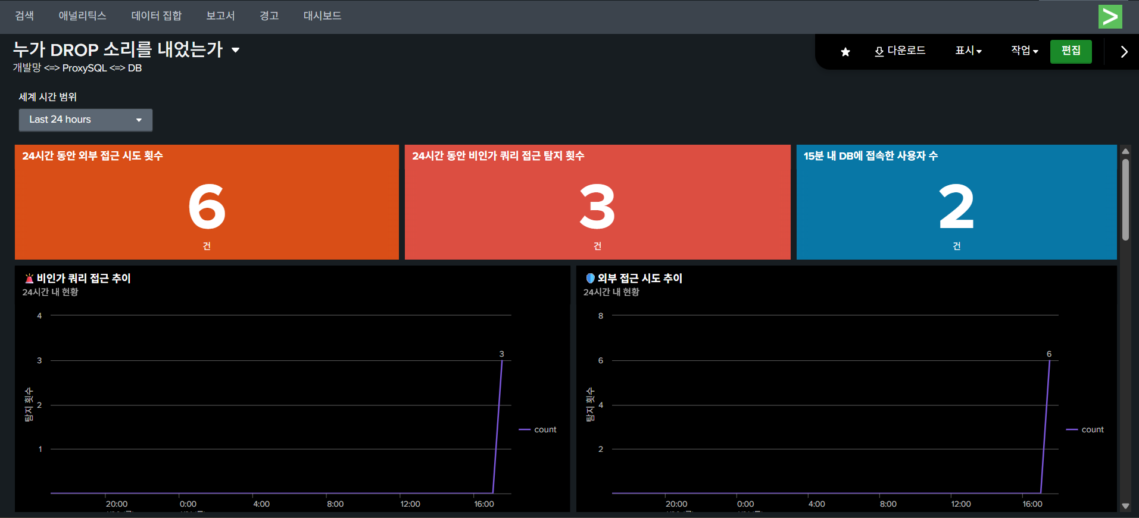
Task: Click the red 비인가 쿼리 접근 탐지 횟수 panel showing 3
Action: point(597,202)
